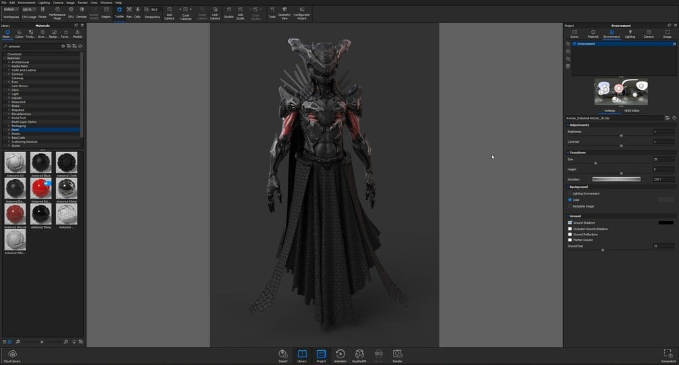Screen dimensions: 679x365
Task: Click the Background color swatch
Action: (666, 199)
